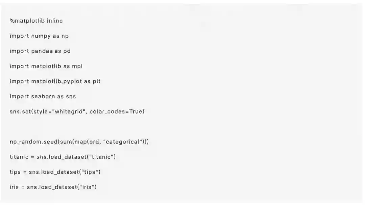Click the import pandas as pd line
Screen dimensions: 365x205
40,51
